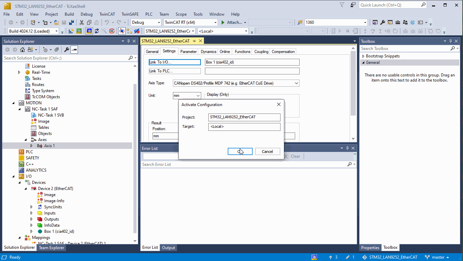The width and height of the screenshot is (463, 261).
Task: Click the Open File toolbar icon
Action: click(x=56, y=22)
